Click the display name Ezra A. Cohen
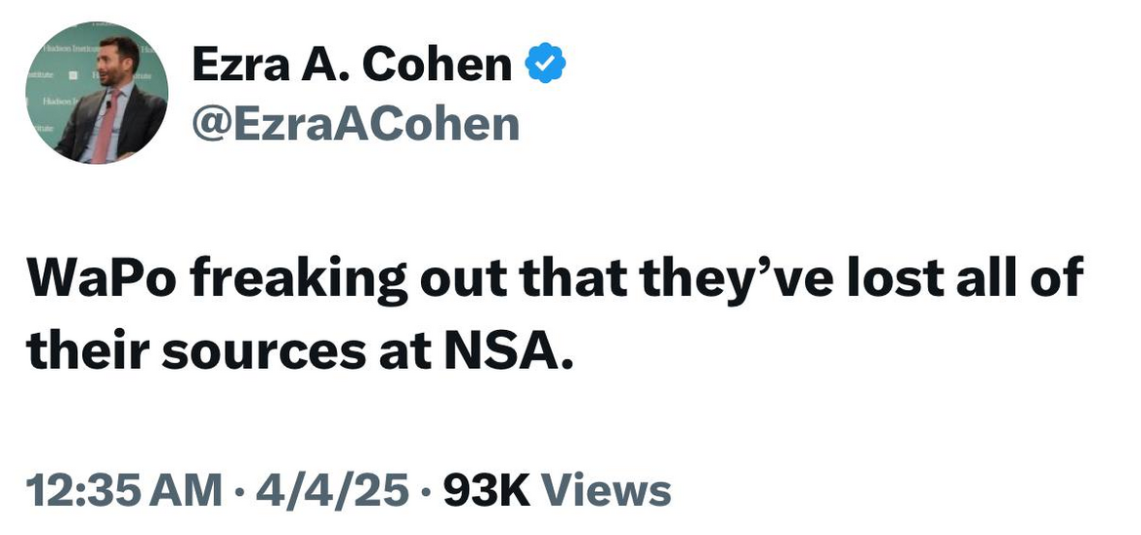 (352, 65)
